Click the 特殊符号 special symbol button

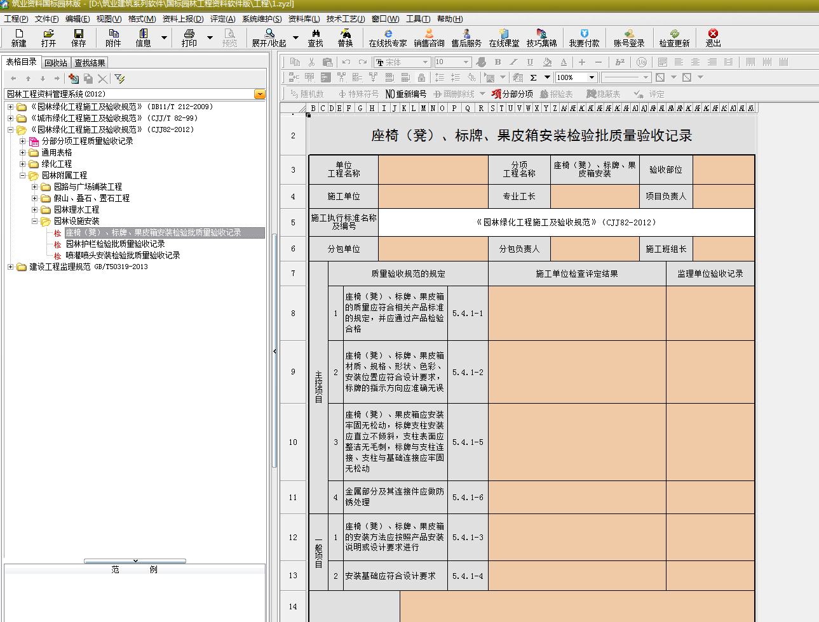click(358, 94)
